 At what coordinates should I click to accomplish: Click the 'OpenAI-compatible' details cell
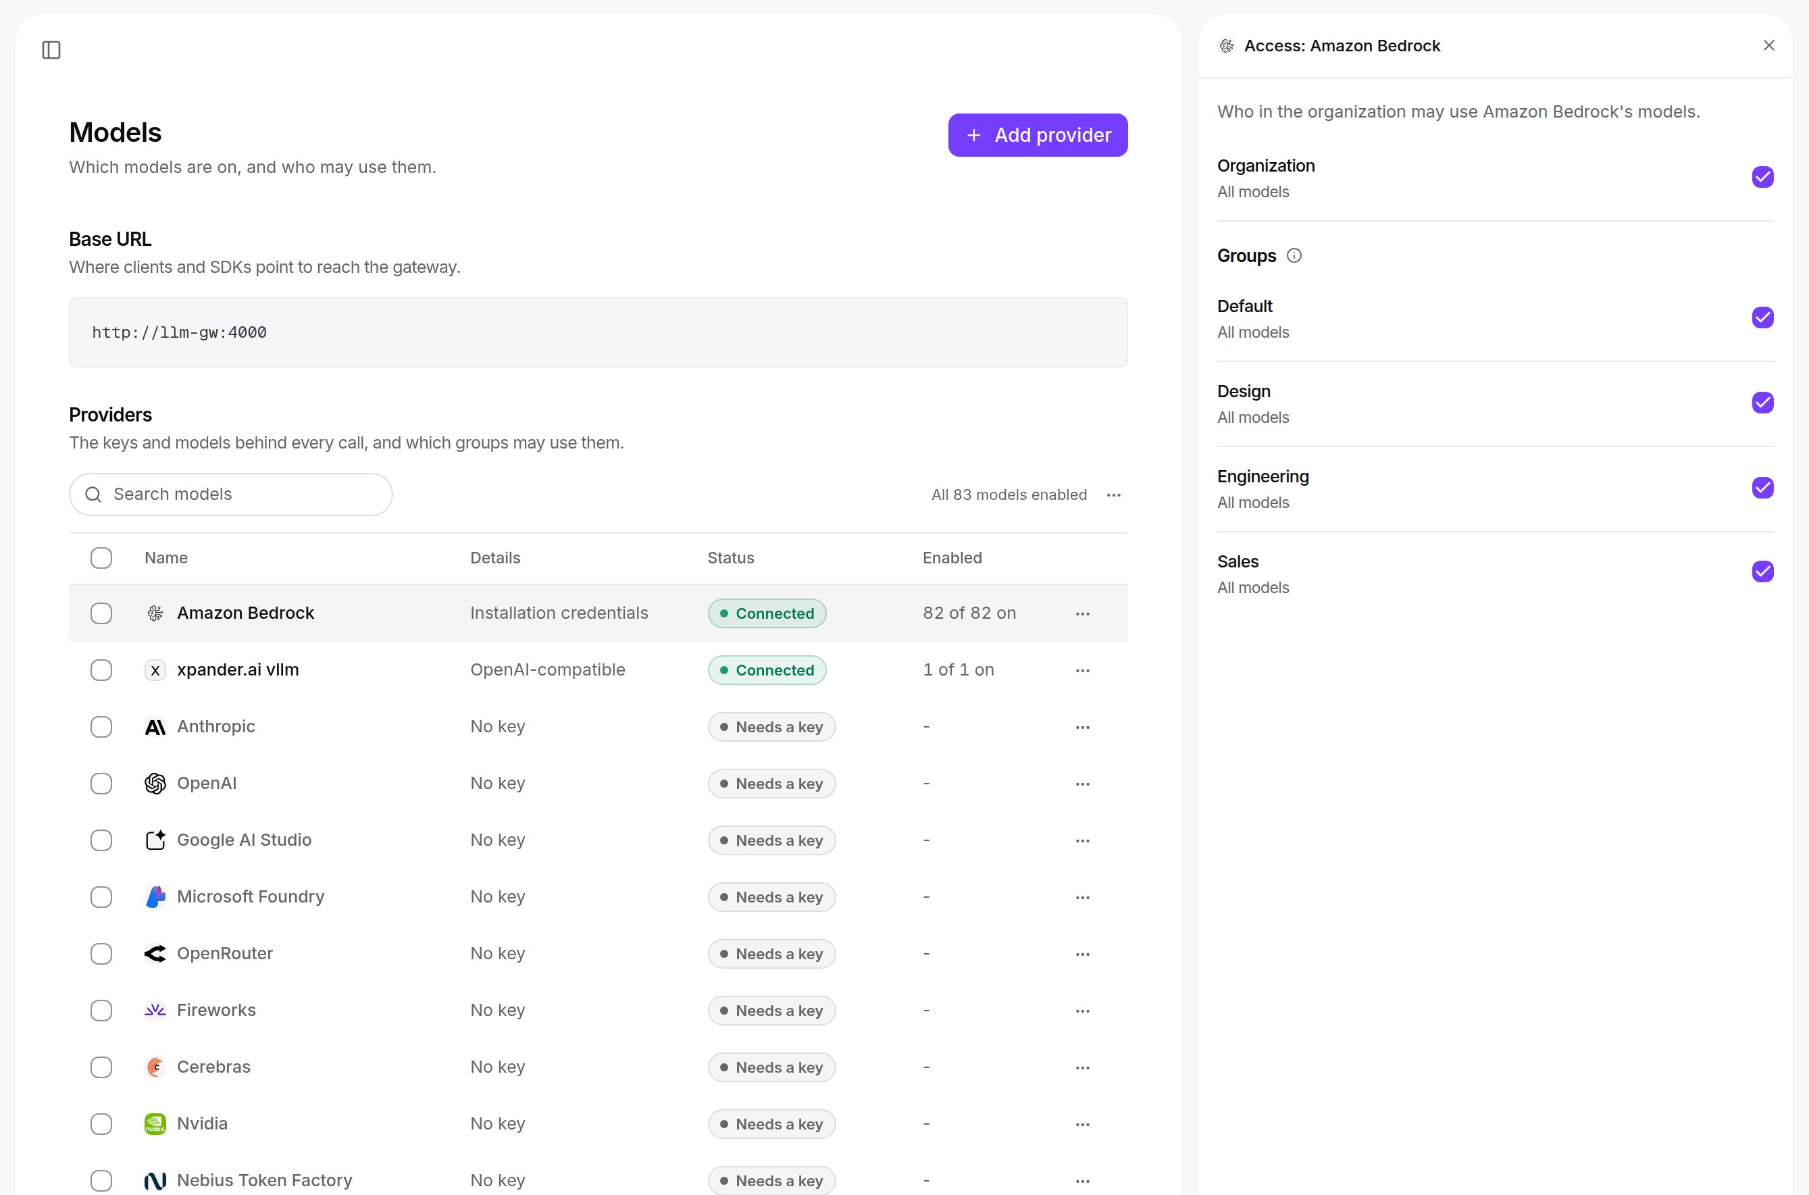[x=548, y=670]
